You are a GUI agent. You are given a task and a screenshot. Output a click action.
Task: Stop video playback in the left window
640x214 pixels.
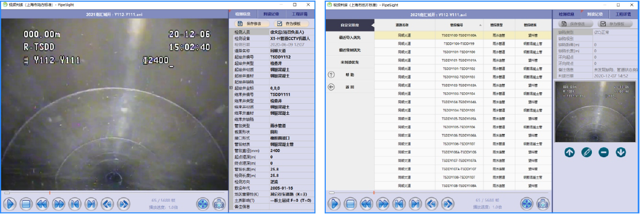tap(26, 203)
